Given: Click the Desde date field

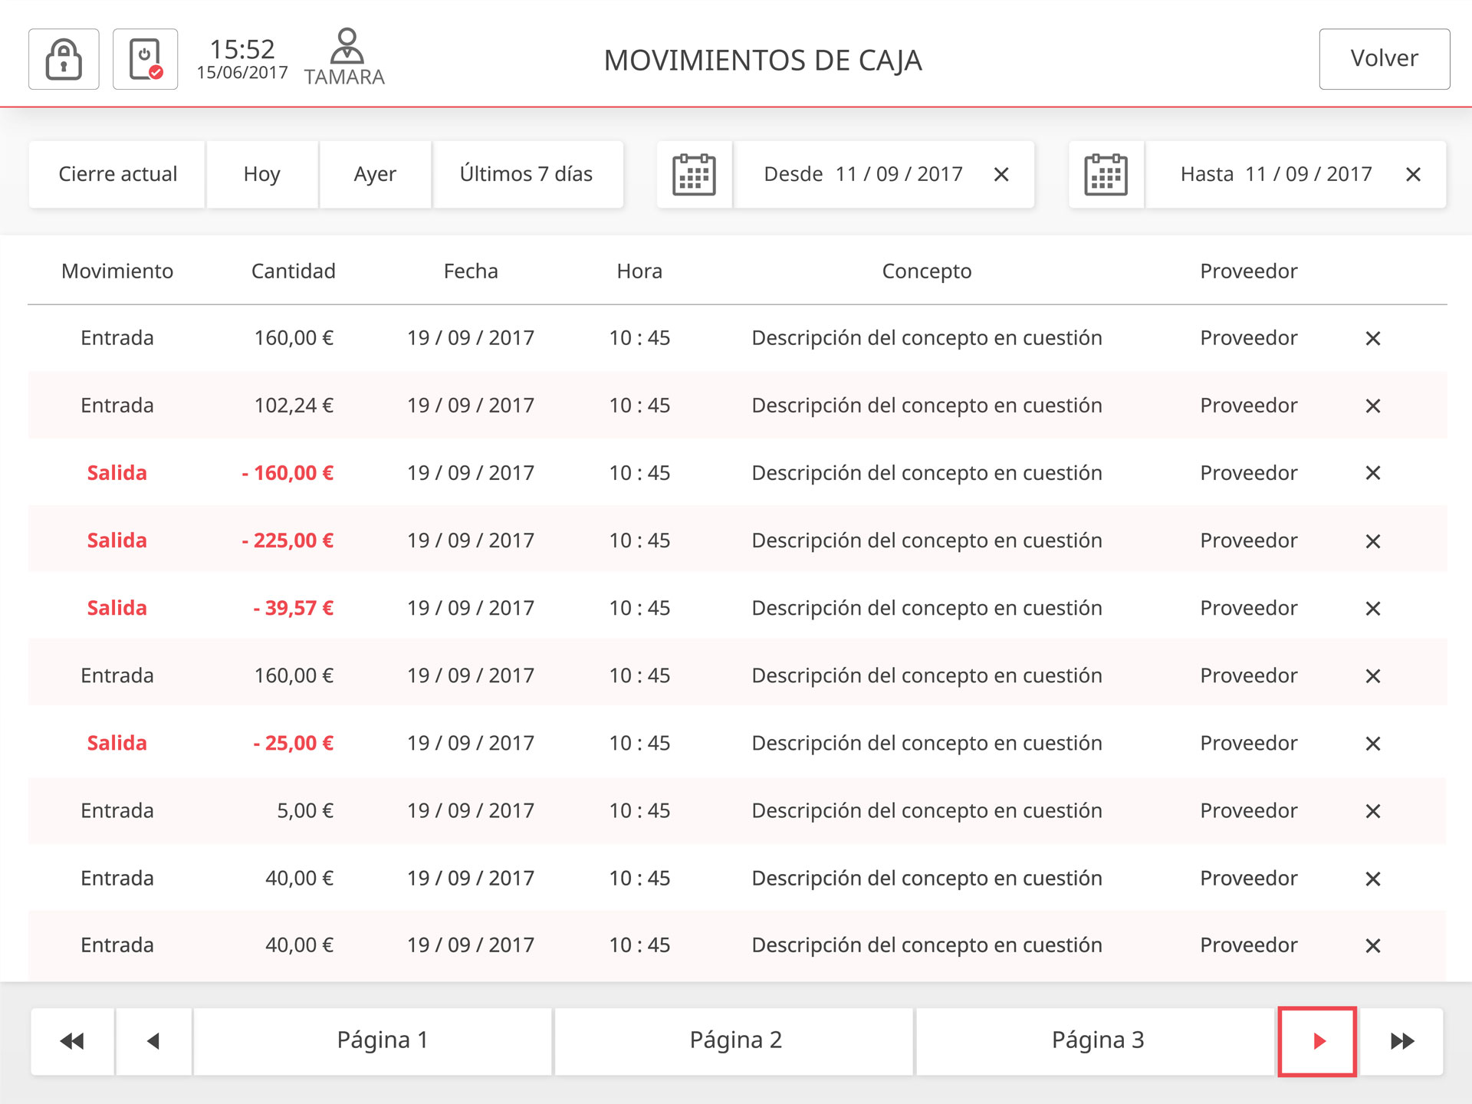Looking at the screenshot, I should point(863,175).
